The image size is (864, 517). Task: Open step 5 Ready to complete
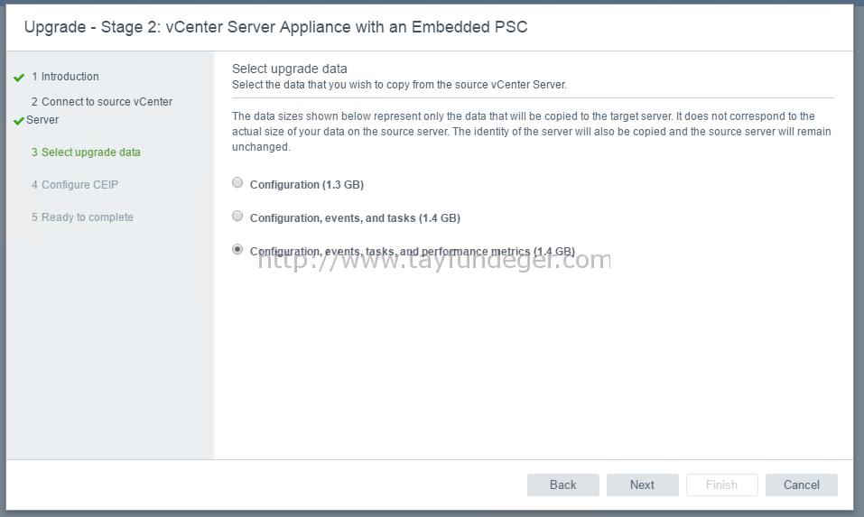[x=82, y=217]
